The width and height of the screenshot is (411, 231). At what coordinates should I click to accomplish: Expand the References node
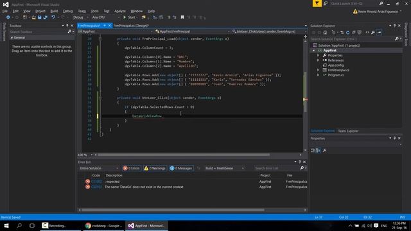click(318, 60)
